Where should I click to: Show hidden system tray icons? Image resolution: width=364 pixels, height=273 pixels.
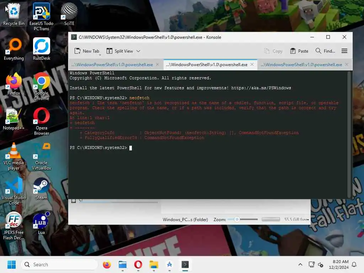pyautogui.click(x=300, y=264)
